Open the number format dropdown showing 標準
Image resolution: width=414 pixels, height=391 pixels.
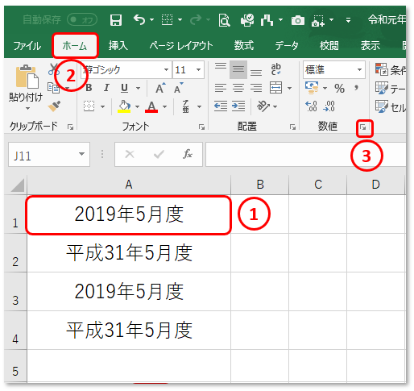click(x=334, y=70)
